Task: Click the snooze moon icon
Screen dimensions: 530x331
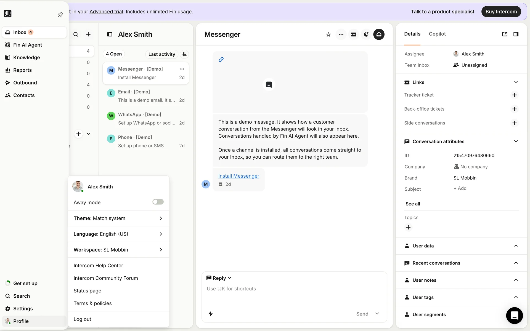Action: click(x=366, y=34)
